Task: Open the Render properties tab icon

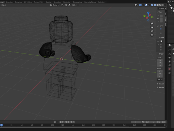Action: tap(170, 54)
